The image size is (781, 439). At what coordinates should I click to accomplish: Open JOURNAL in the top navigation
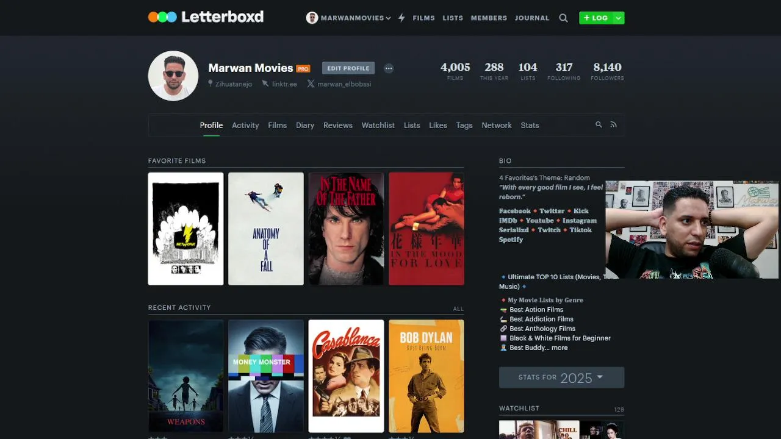coord(532,18)
